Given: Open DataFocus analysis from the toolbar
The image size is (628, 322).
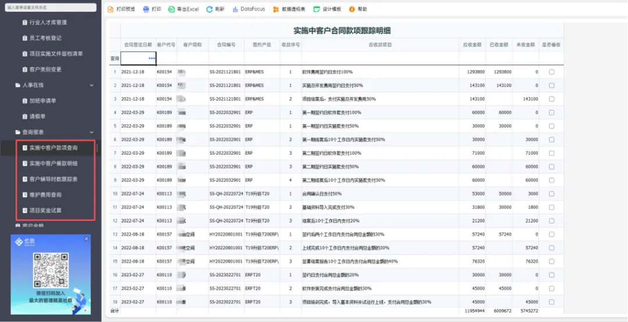Looking at the screenshot, I should click(249, 9).
